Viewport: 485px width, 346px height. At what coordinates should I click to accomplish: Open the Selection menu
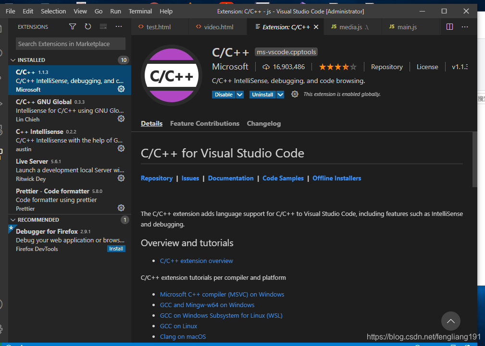(x=53, y=11)
